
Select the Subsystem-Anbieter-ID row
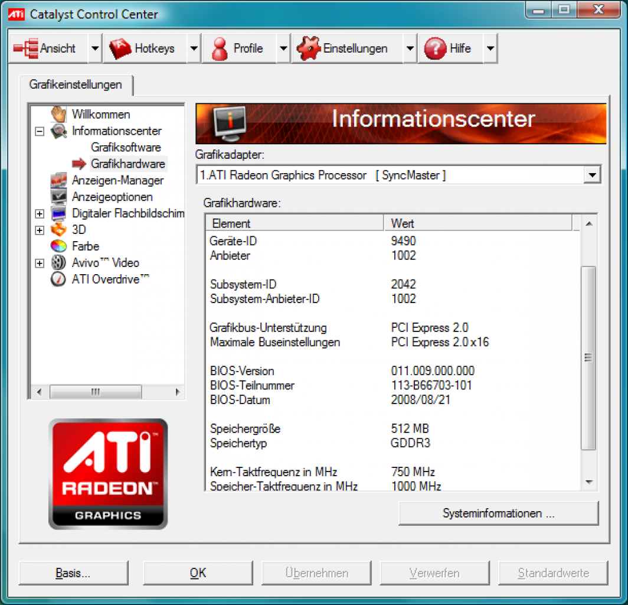point(392,299)
